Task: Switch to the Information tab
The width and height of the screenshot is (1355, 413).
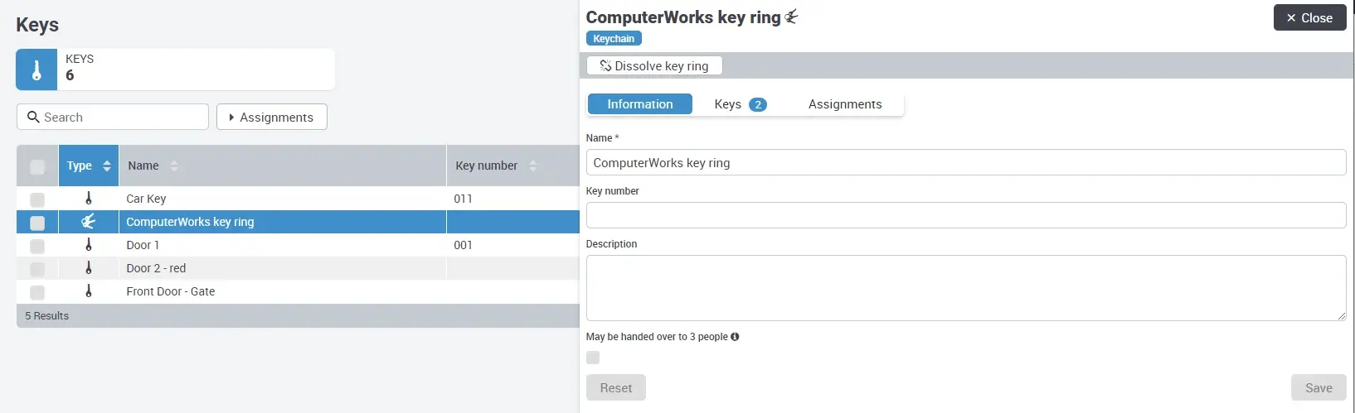Action: click(x=640, y=104)
